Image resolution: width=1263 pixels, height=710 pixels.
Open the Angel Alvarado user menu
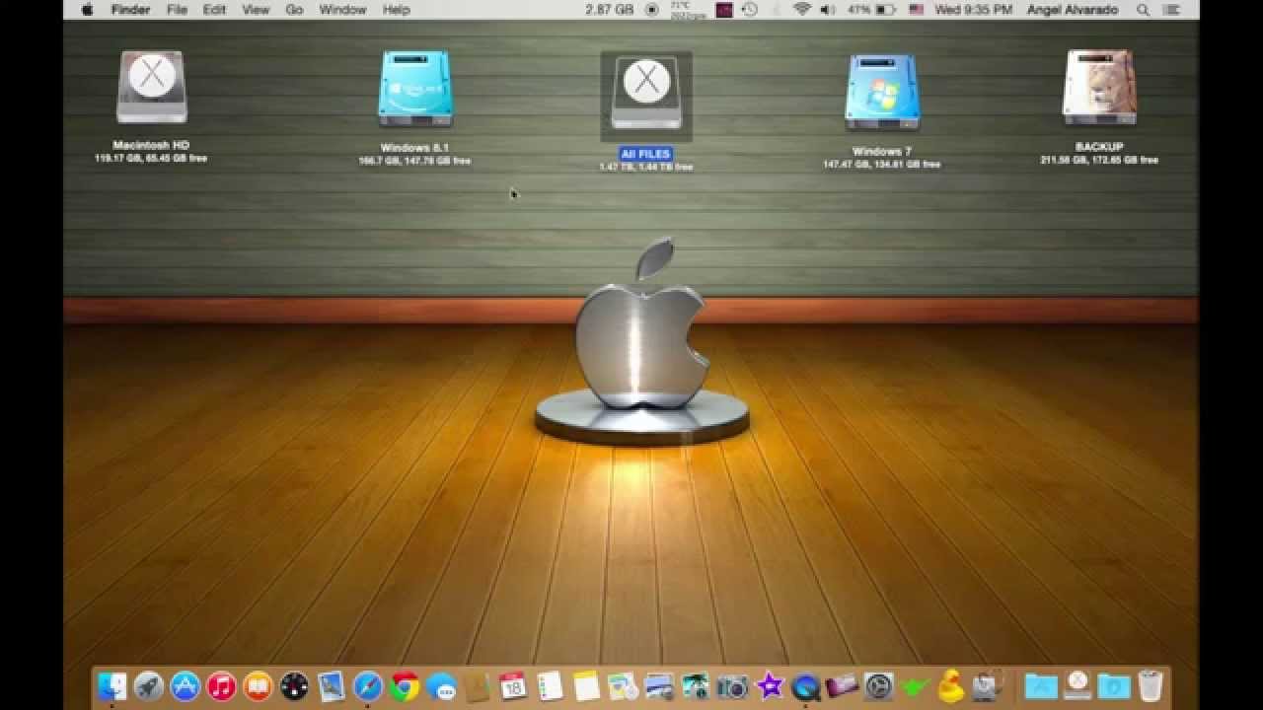click(1075, 10)
